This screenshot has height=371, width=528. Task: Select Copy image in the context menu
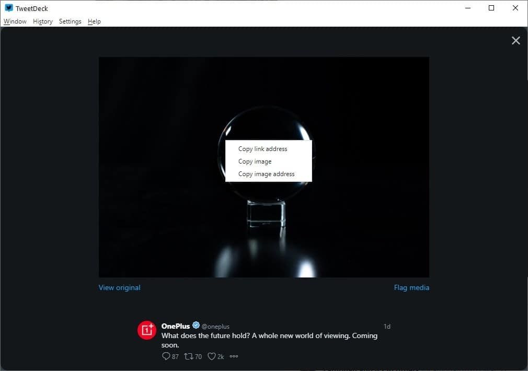point(268,161)
